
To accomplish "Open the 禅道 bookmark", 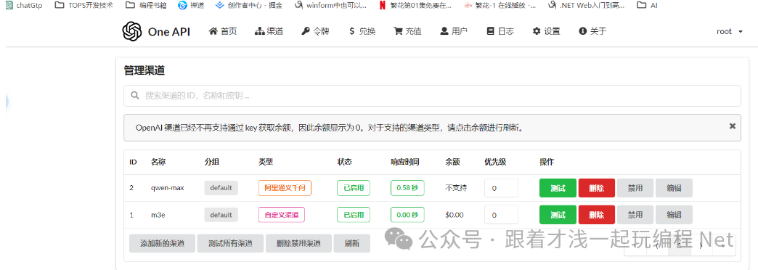I will click(191, 5).
